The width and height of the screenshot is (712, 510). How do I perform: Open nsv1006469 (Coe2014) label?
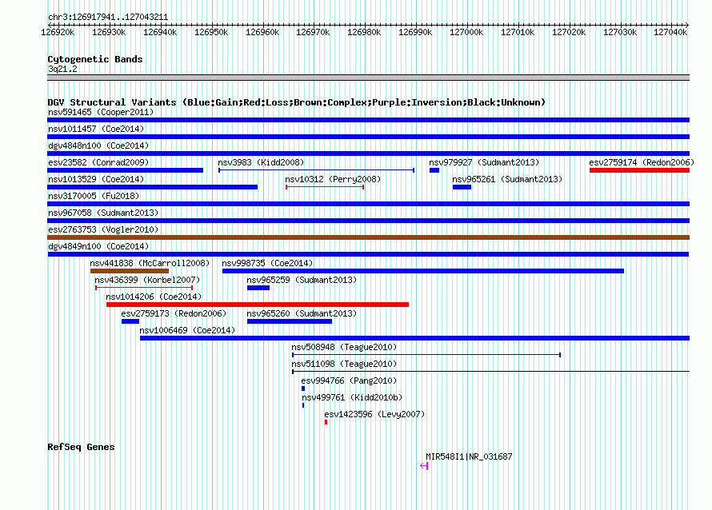tap(187, 330)
